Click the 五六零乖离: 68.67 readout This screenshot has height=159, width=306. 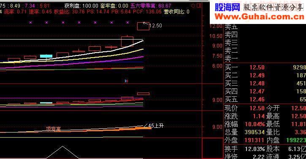pyautogui.click(x=151, y=6)
